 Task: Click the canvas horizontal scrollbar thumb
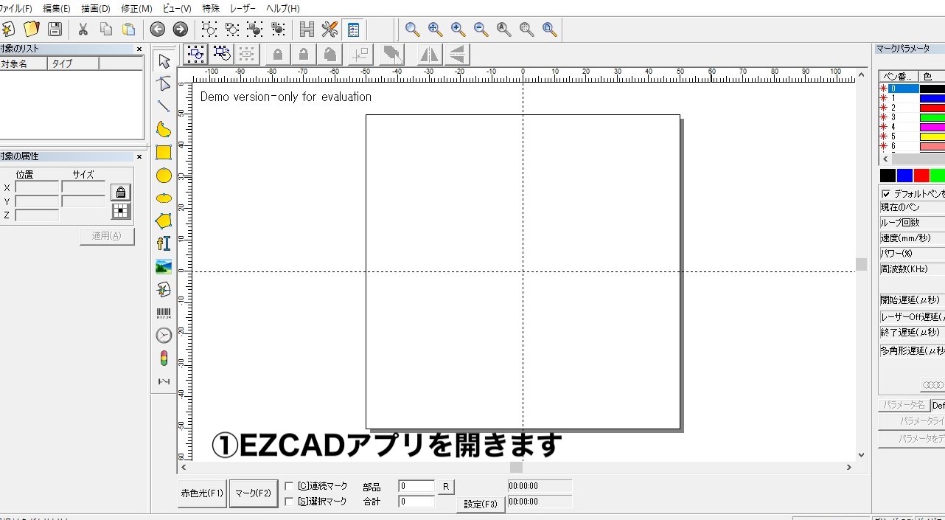[x=516, y=467]
